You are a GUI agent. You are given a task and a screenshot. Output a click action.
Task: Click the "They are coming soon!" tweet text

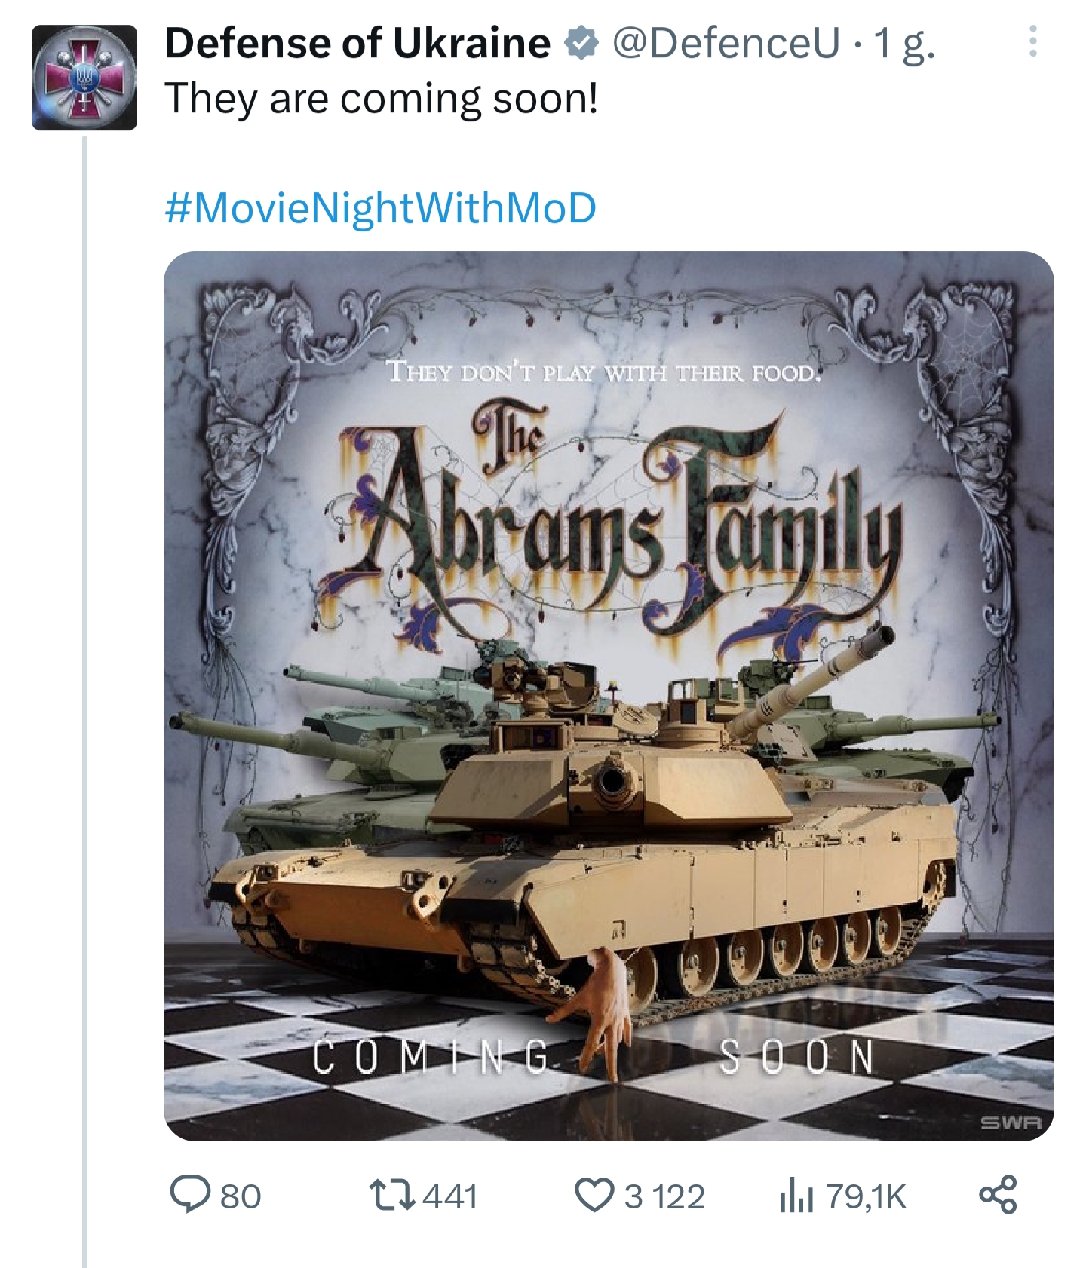click(382, 99)
